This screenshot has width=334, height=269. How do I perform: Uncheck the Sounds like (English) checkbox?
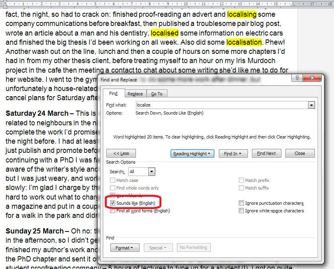(113, 203)
